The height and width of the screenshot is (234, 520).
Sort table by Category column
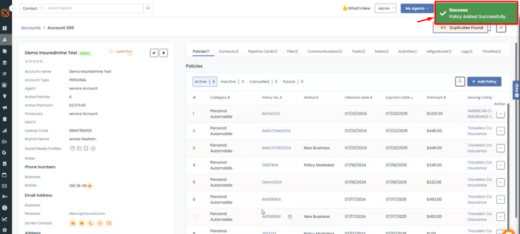[220, 98]
